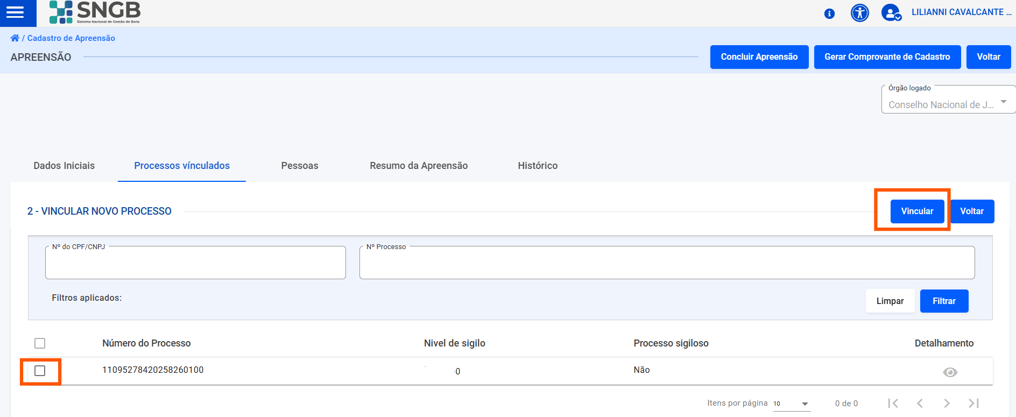Focus the Nº Processo input field
Screen dimensions: 1016x417
667,264
